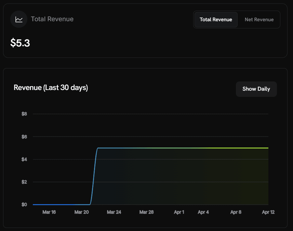293x231 pixels.
Task: Click the $6 y-axis label
Action: 24,137
